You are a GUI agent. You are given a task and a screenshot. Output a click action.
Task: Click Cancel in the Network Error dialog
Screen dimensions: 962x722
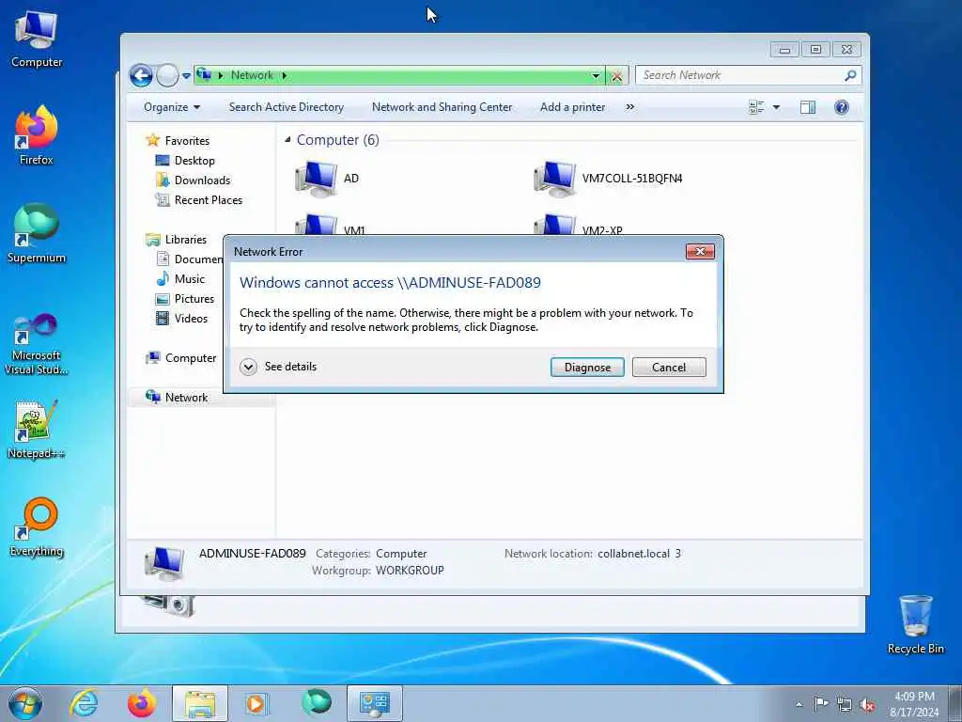click(x=669, y=368)
